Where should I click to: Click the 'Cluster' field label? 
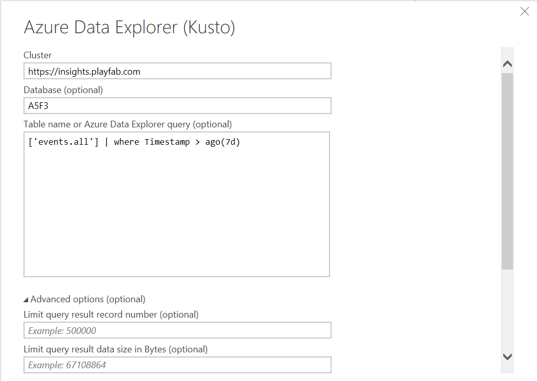click(x=38, y=55)
